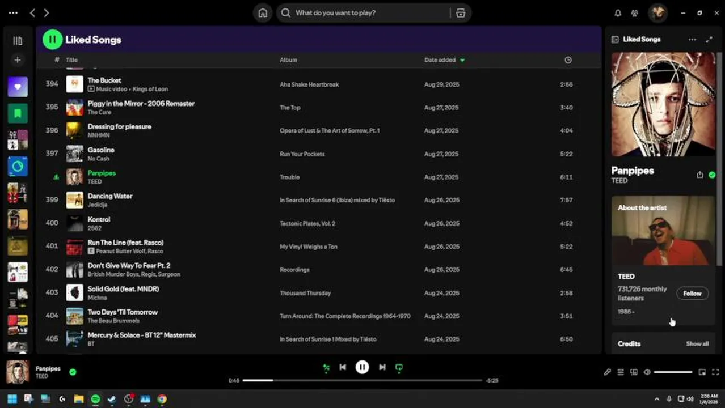Open Connect to a device
This screenshot has height=408, width=725.
pos(634,372)
